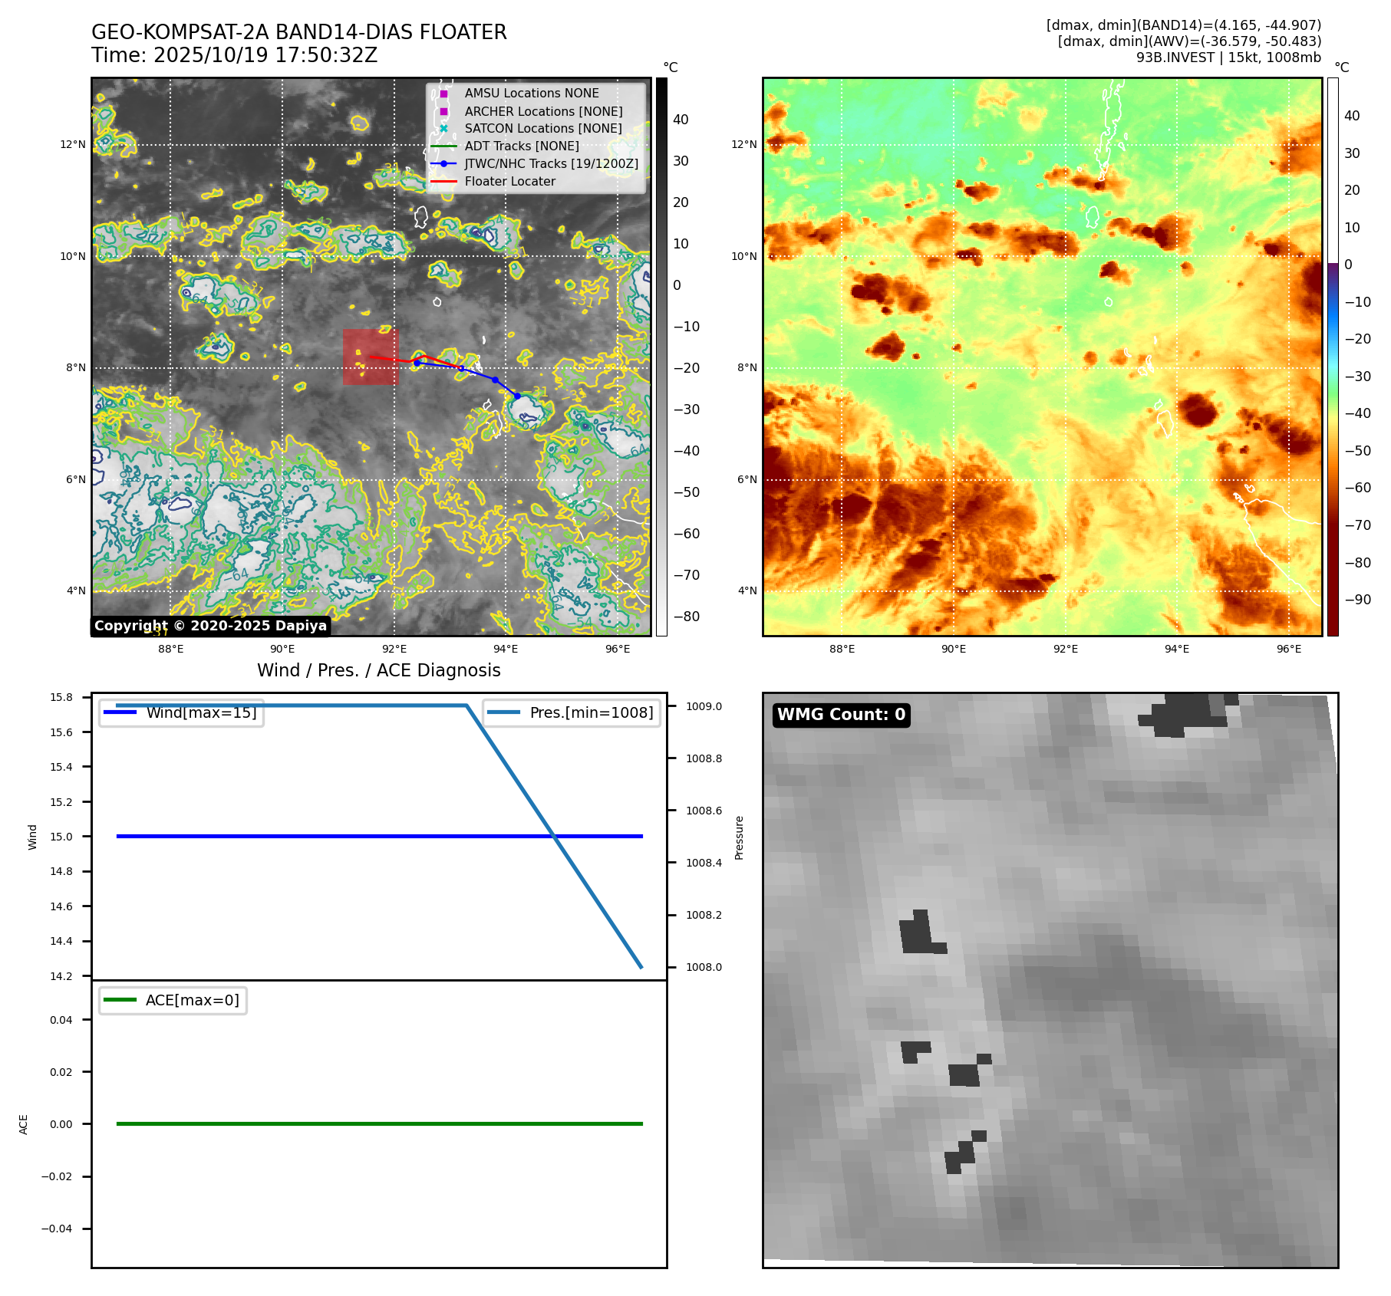
Task: Click the rainbow AWV temperature colorbar
Action: coord(1333,357)
